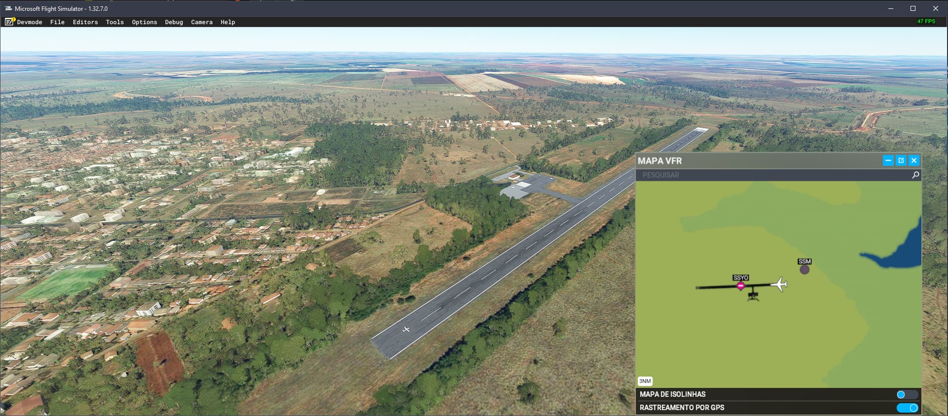Open the File menu

click(x=57, y=22)
